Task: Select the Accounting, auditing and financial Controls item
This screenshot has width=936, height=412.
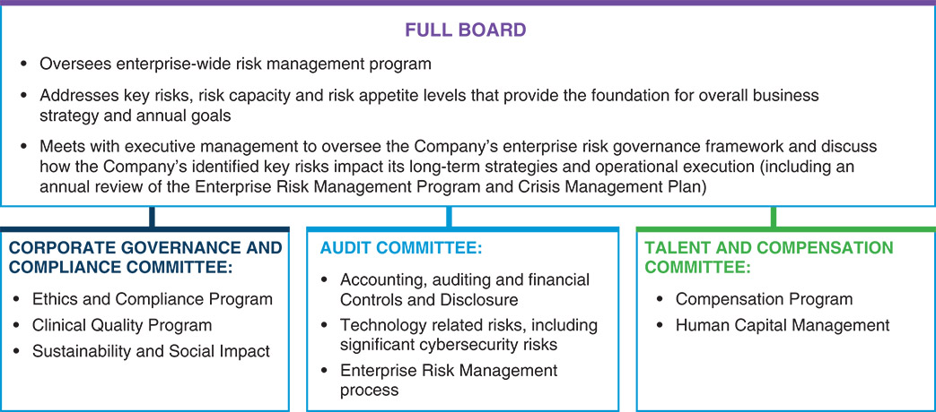Action: (465, 289)
